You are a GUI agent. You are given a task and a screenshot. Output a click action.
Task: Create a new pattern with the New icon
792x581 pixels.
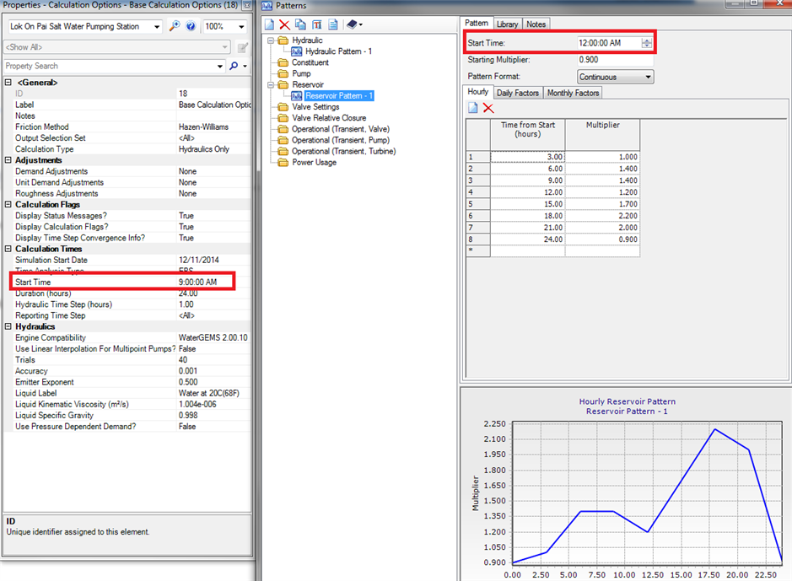268,25
